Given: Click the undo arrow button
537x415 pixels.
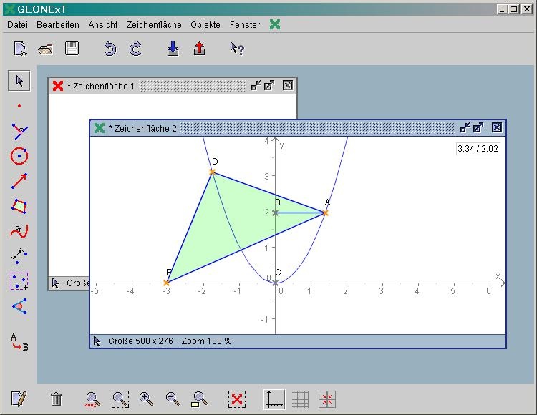Looking at the screenshot, I should pyautogui.click(x=110, y=49).
